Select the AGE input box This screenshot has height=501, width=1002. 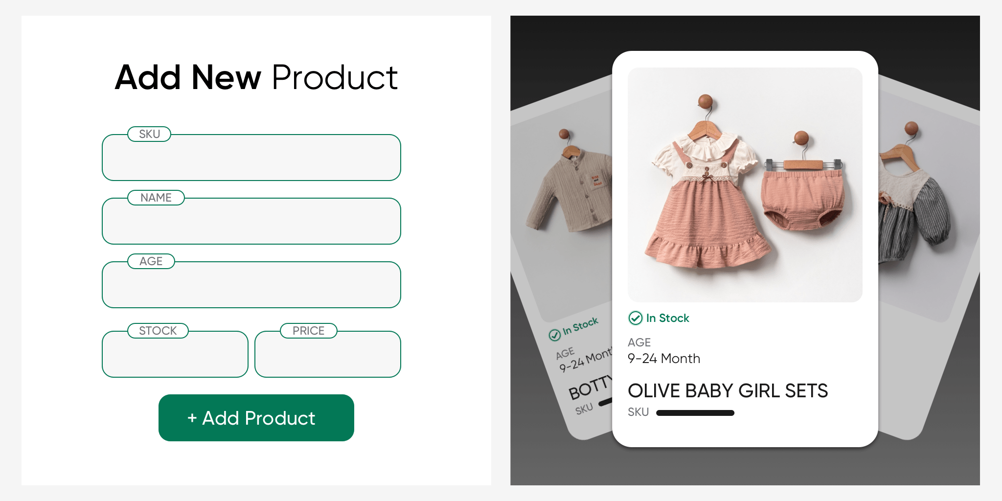coord(251,285)
